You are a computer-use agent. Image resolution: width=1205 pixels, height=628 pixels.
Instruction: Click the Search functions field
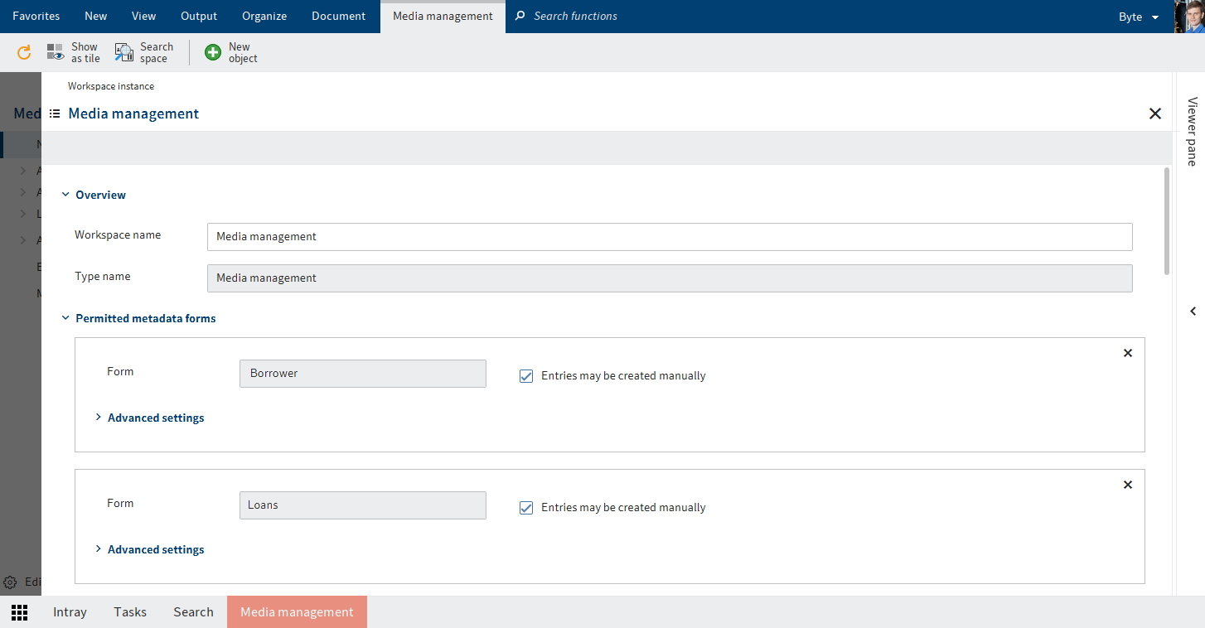(x=575, y=17)
